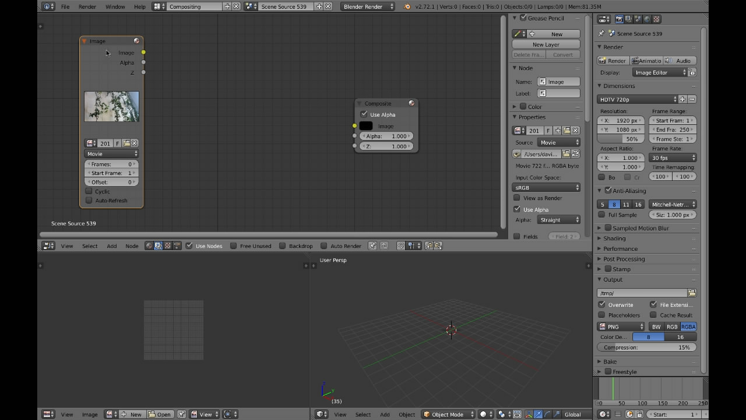Click the go to parent node tree icon
The height and width of the screenshot is (420, 746).
tap(383, 246)
